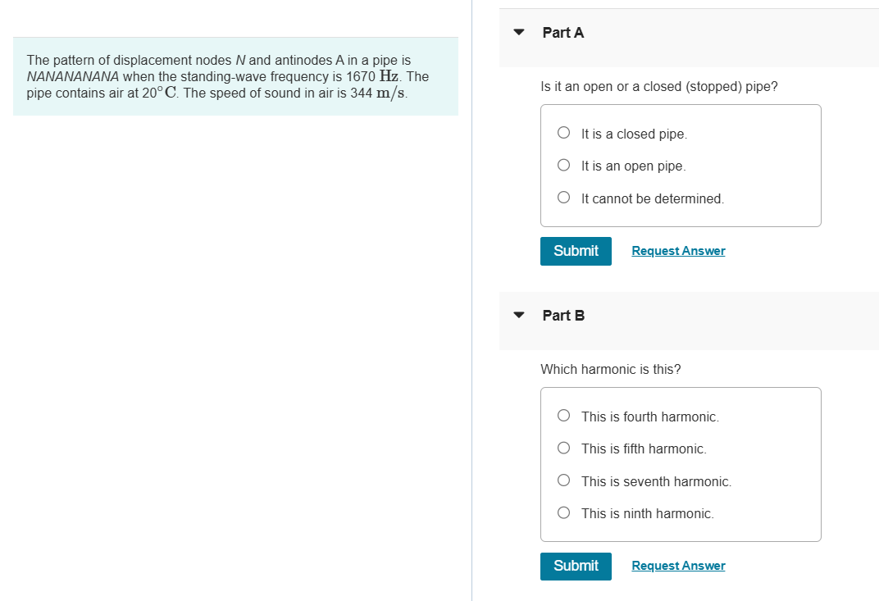This screenshot has height=601, width=879.
Task: Choose 'It is an open pipe' radio button
Action: point(563,166)
